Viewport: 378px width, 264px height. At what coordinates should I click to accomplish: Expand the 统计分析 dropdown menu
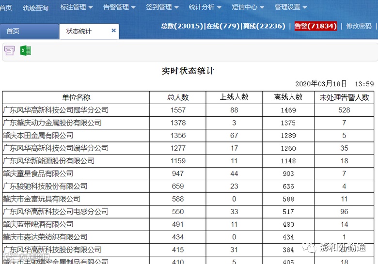(x=205, y=7)
